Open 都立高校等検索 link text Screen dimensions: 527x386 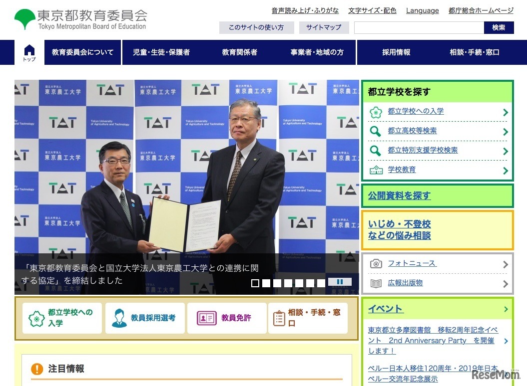pyautogui.click(x=413, y=131)
